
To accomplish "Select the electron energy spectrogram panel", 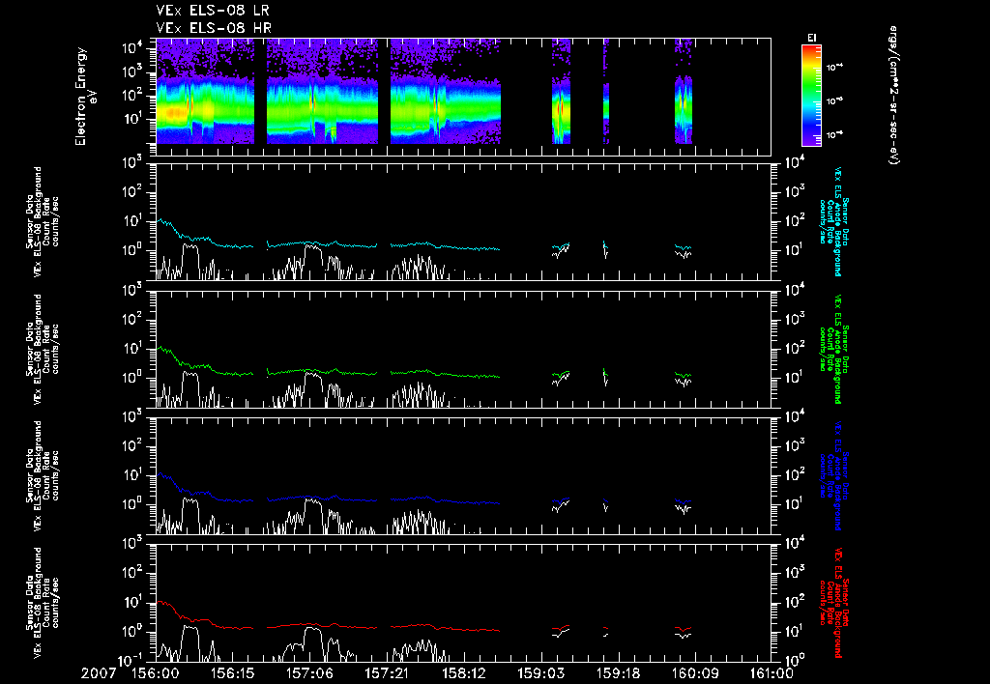I will click(x=463, y=97).
